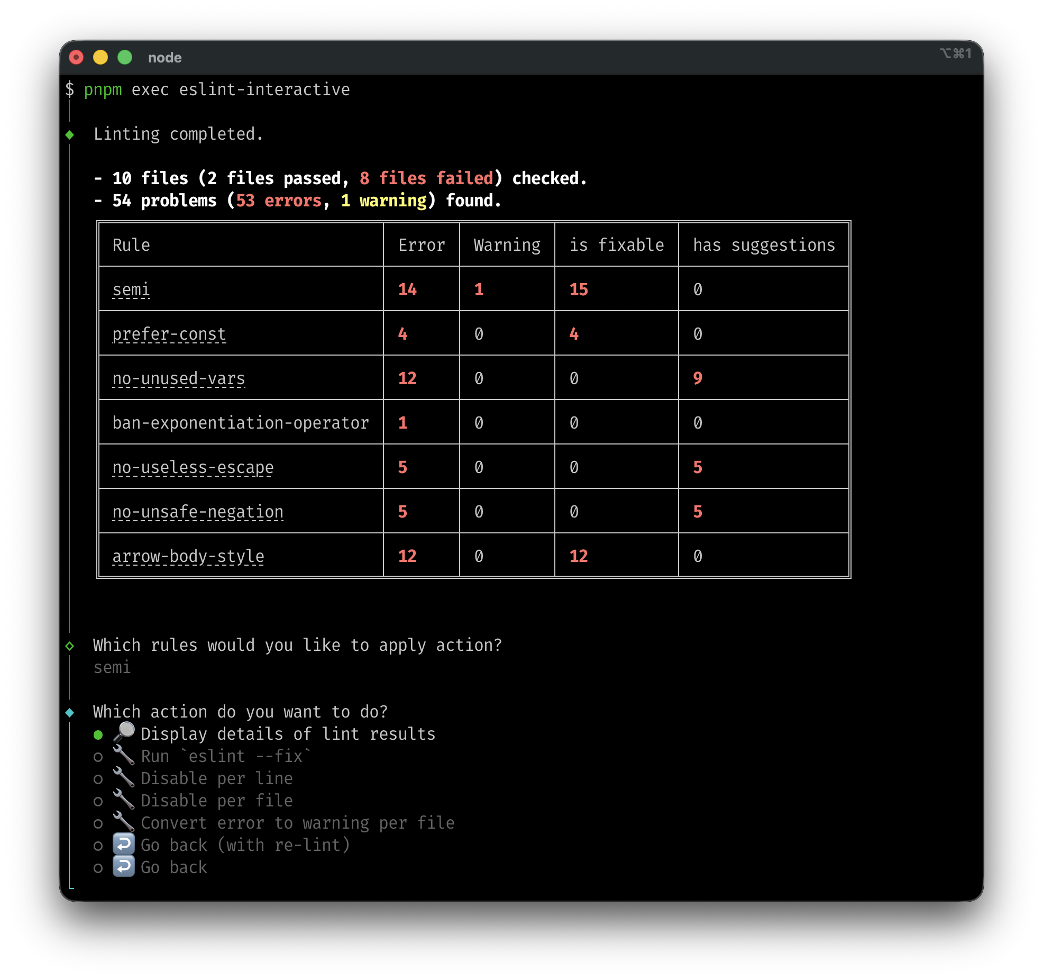The width and height of the screenshot is (1043, 980).
Task: Click warning count 1 in semi row
Action: point(479,289)
